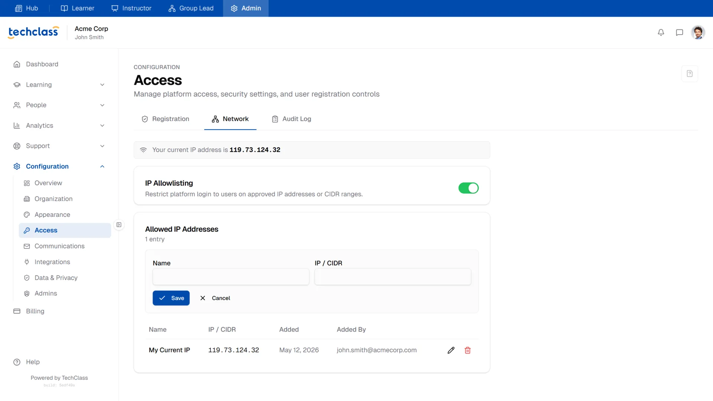
Task: Collapse the sidebar with the panel toggle icon
Action: coord(119,225)
